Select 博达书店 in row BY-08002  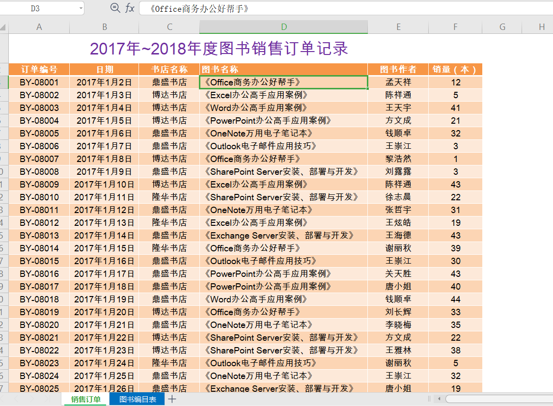click(x=169, y=95)
